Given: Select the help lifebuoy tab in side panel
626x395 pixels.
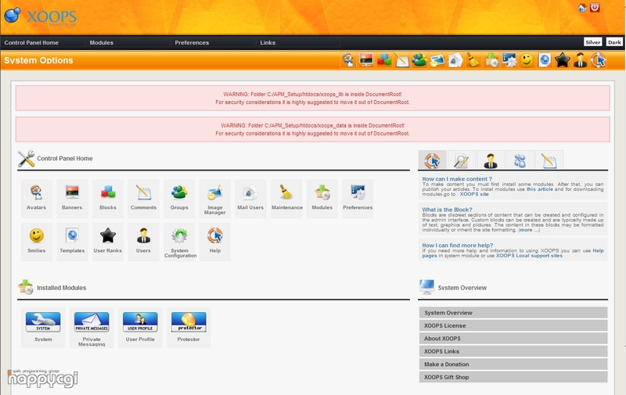Looking at the screenshot, I should [433, 160].
